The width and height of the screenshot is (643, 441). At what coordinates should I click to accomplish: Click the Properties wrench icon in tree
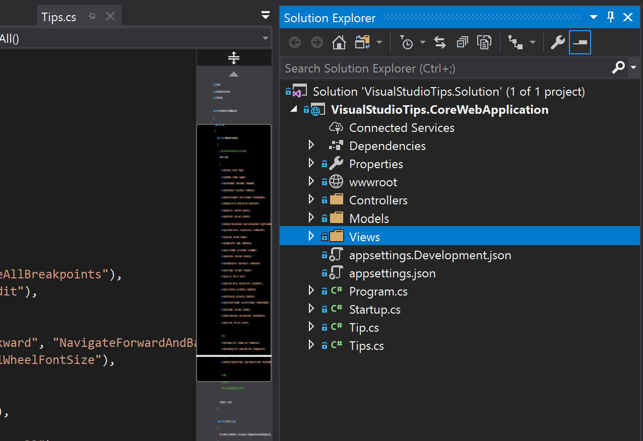336,164
